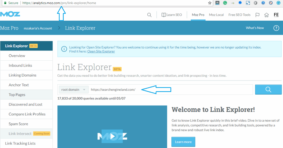Click the Welcome to Link Explorer heading

tap(213, 109)
